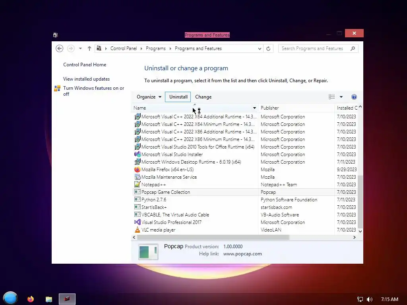Select the VLC media player icon
The height and width of the screenshot is (305, 407).
(x=137, y=230)
